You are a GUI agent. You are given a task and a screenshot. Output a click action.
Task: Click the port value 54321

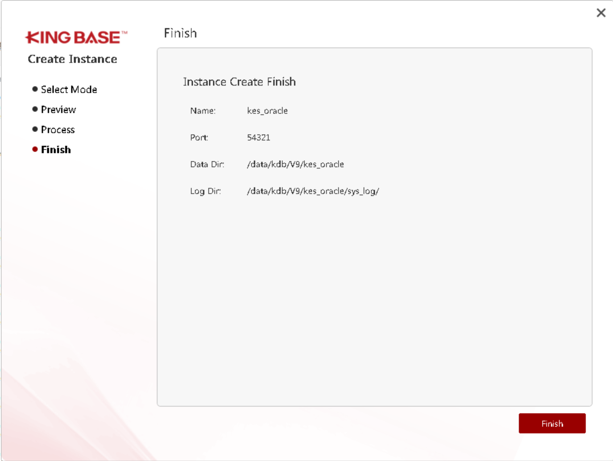point(258,137)
